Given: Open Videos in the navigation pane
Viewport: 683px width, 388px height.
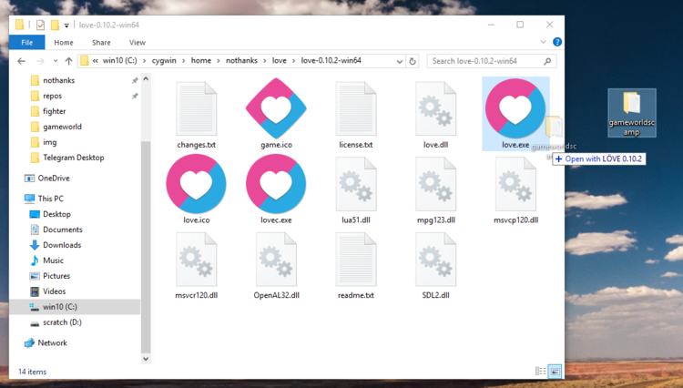Looking at the screenshot, I should pos(54,291).
